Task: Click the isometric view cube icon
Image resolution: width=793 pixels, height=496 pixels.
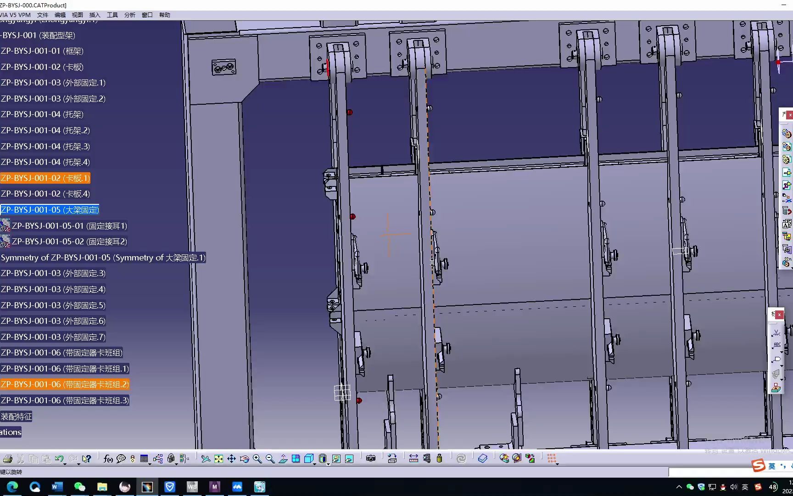Action: tap(309, 458)
